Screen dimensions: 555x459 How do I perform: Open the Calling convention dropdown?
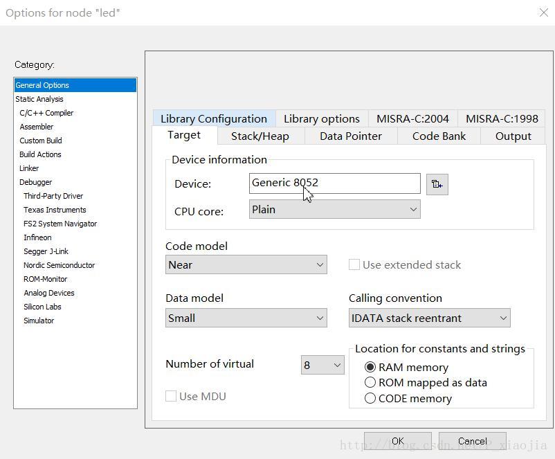pos(429,318)
